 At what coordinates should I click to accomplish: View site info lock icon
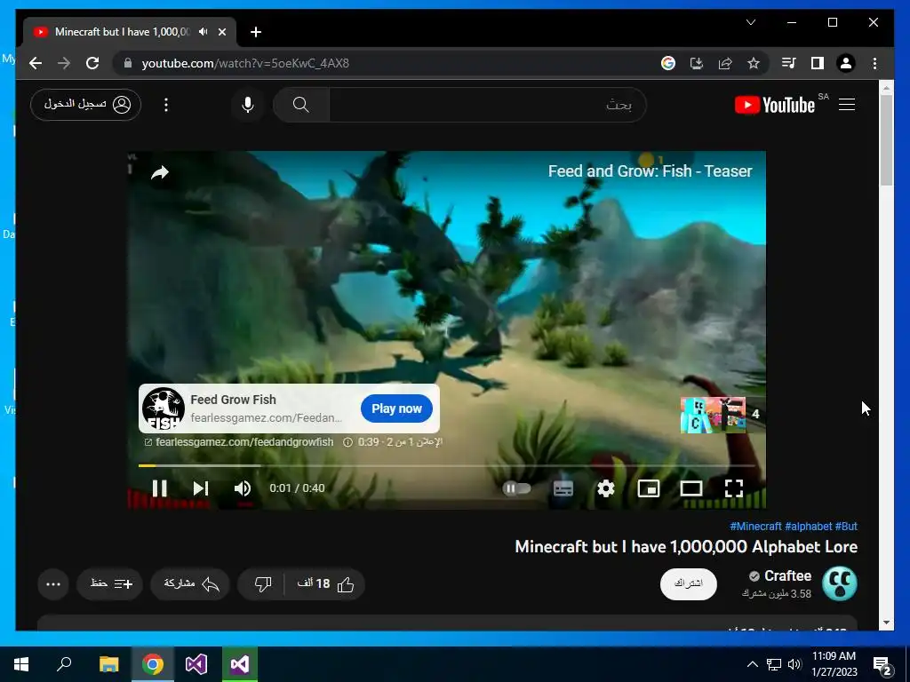(x=128, y=63)
